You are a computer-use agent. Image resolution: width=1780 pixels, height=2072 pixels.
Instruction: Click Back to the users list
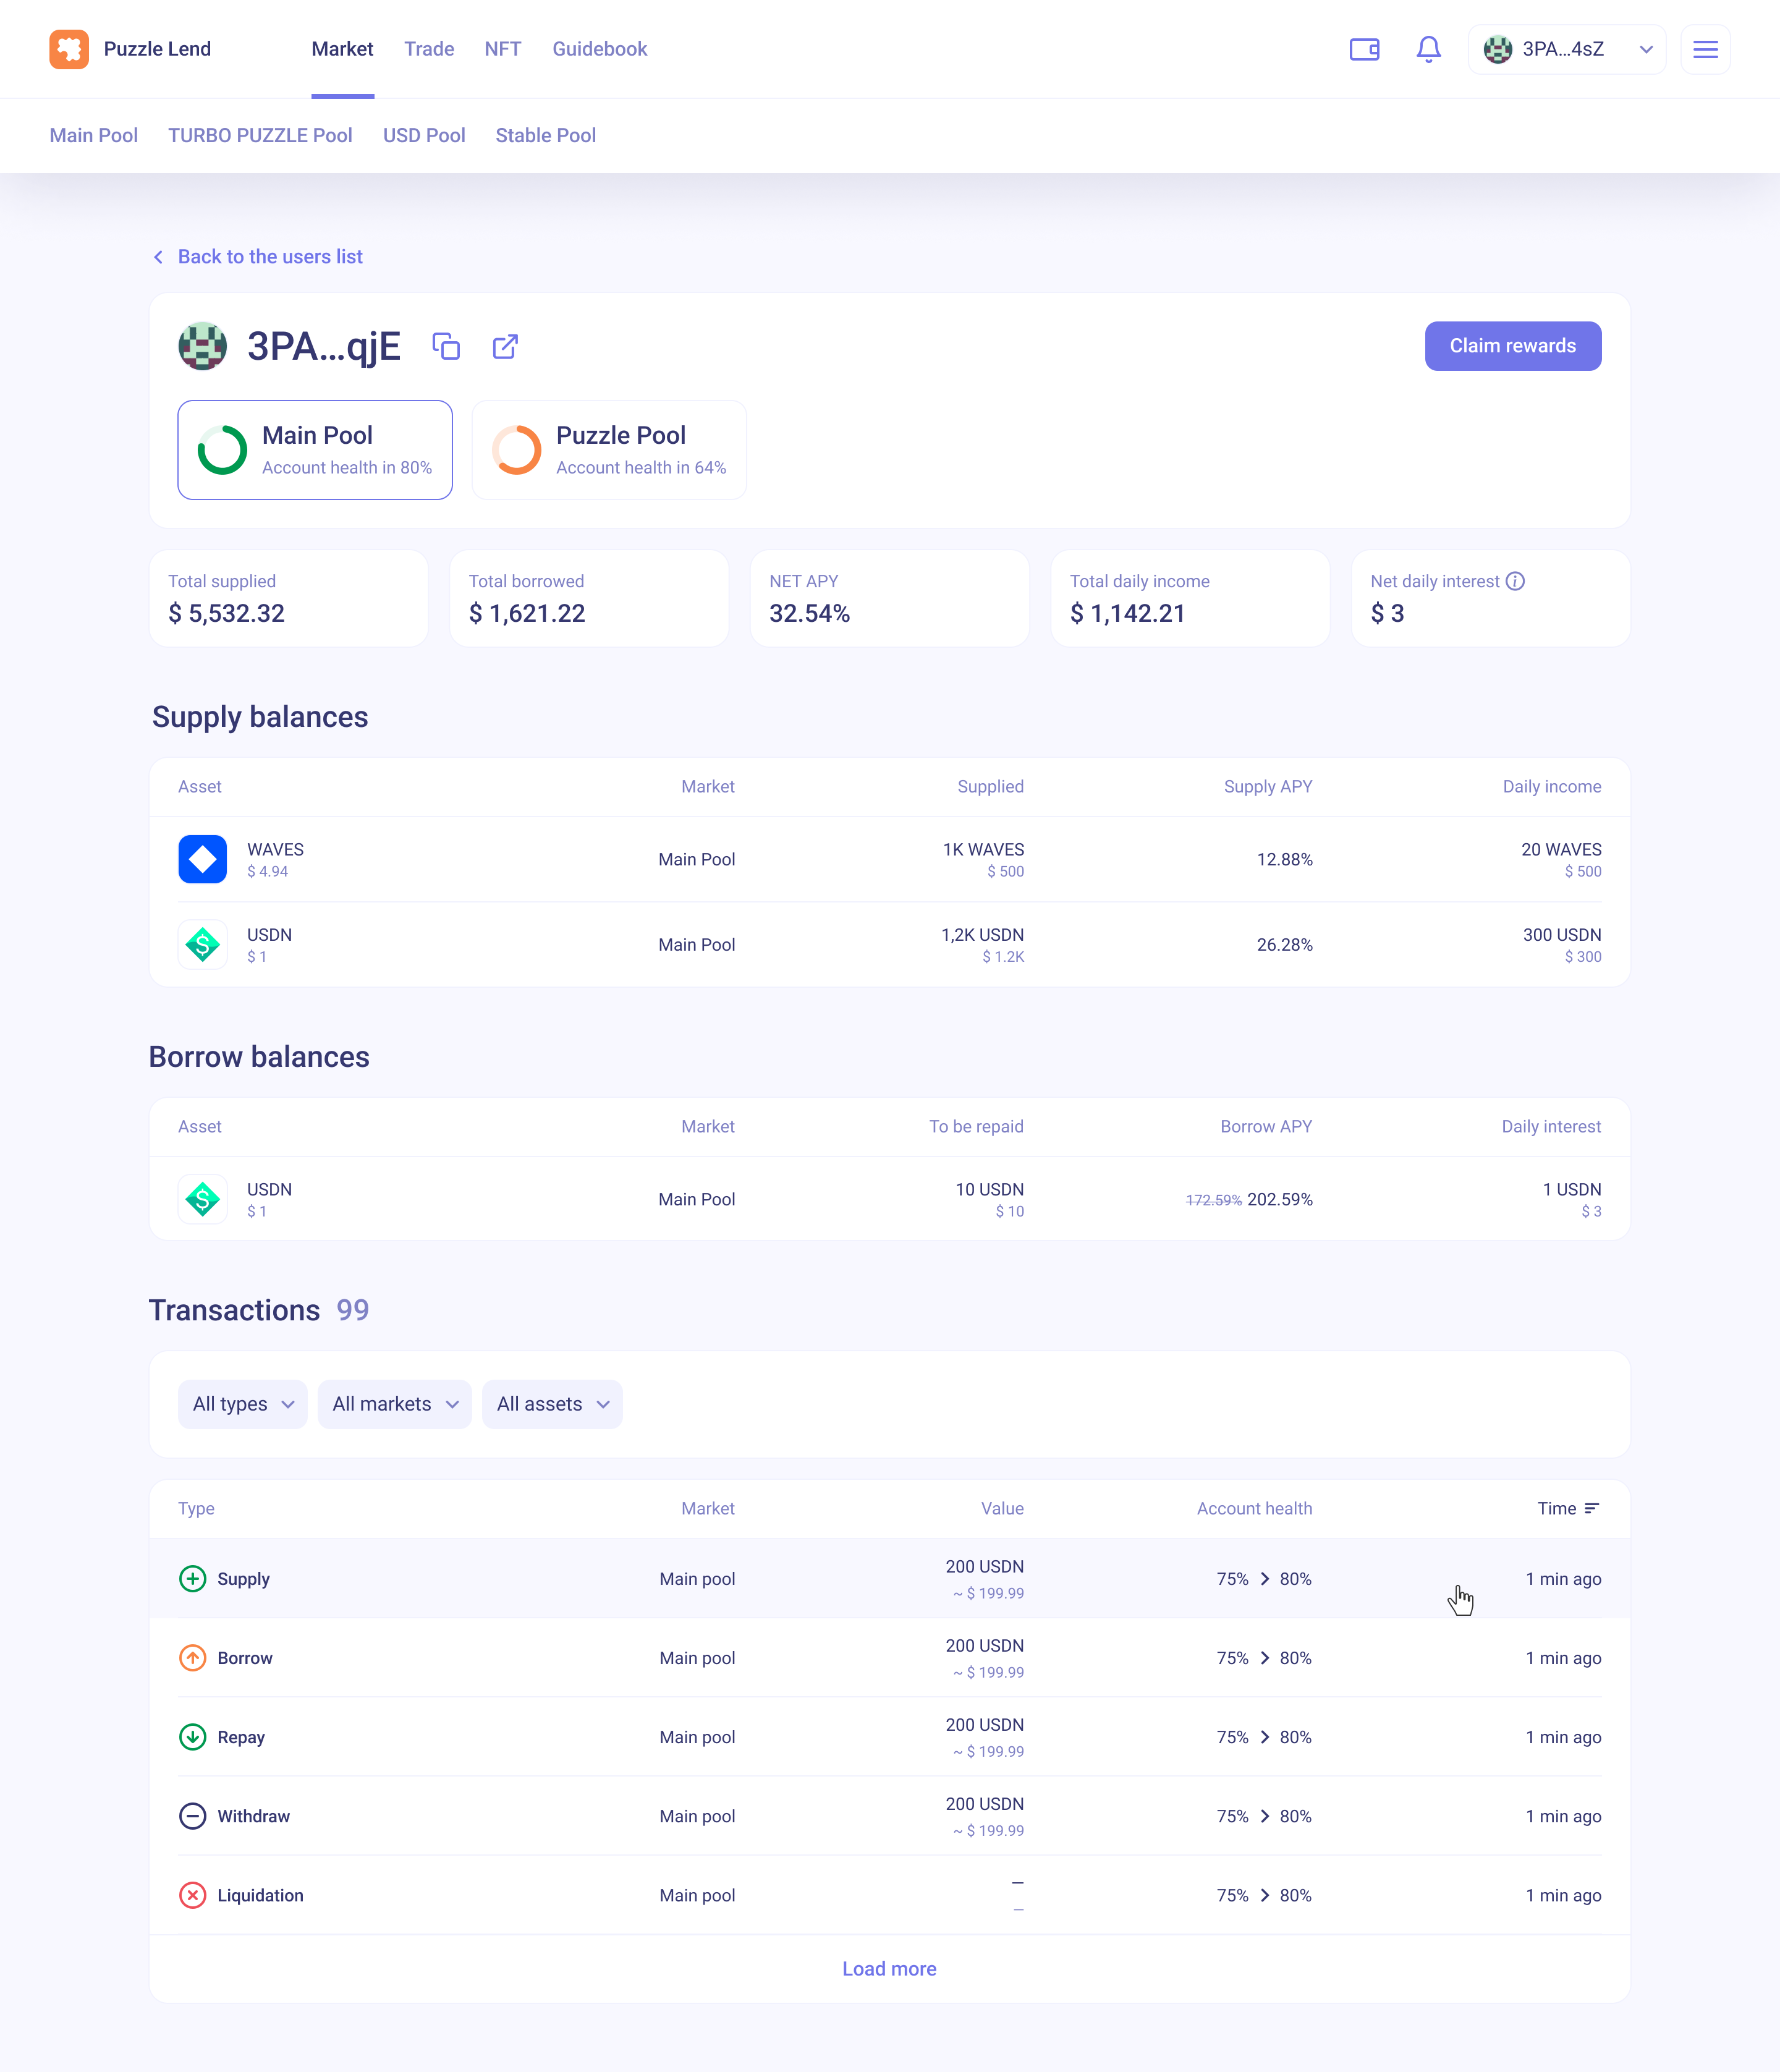tap(258, 257)
